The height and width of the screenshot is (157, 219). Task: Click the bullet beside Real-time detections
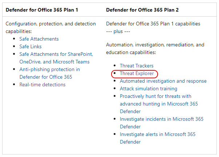[x=14, y=84]
